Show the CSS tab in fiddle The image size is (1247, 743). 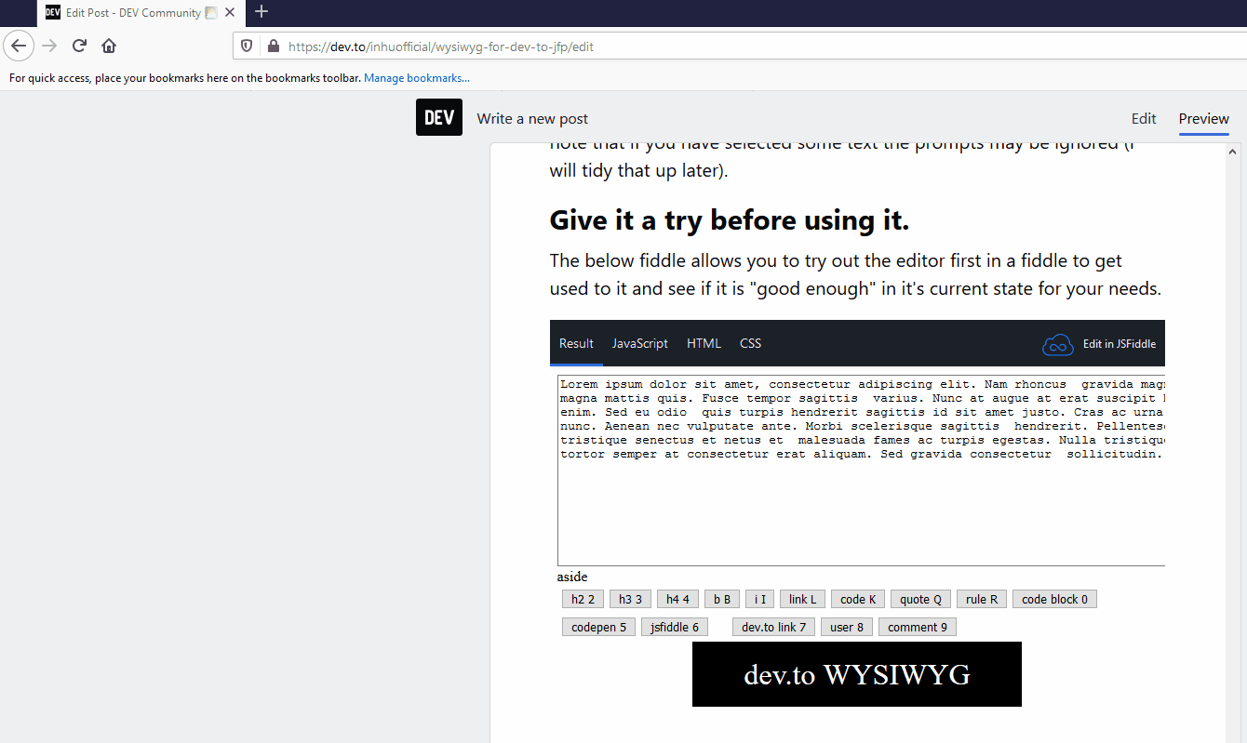coord(750,343)
